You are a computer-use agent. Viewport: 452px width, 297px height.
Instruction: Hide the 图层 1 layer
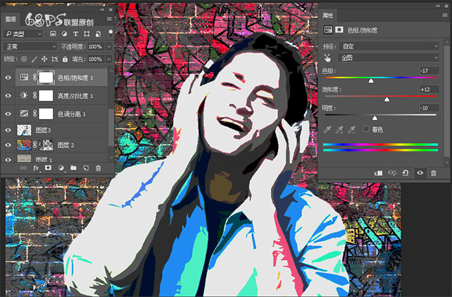[x=8, y=159]
